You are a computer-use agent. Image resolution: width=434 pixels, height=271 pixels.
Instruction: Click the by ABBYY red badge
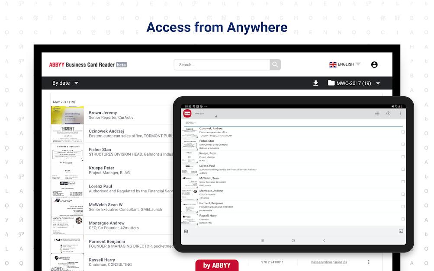(217, 265)
